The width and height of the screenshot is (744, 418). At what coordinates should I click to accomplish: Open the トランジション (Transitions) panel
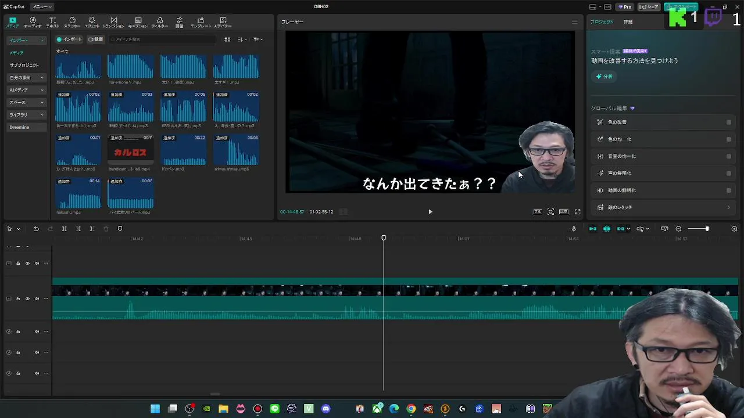[113, 23]
